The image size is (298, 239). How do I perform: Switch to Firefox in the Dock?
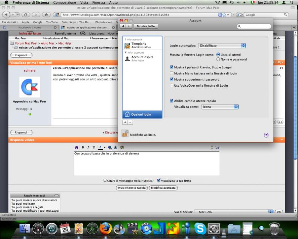click(x=106, y=229)
